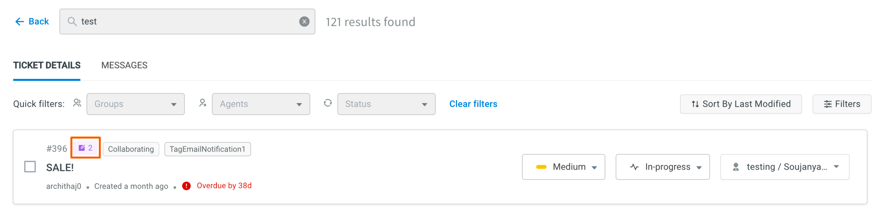
Task: Click the groups people icon
Action: tap(77, 103)
